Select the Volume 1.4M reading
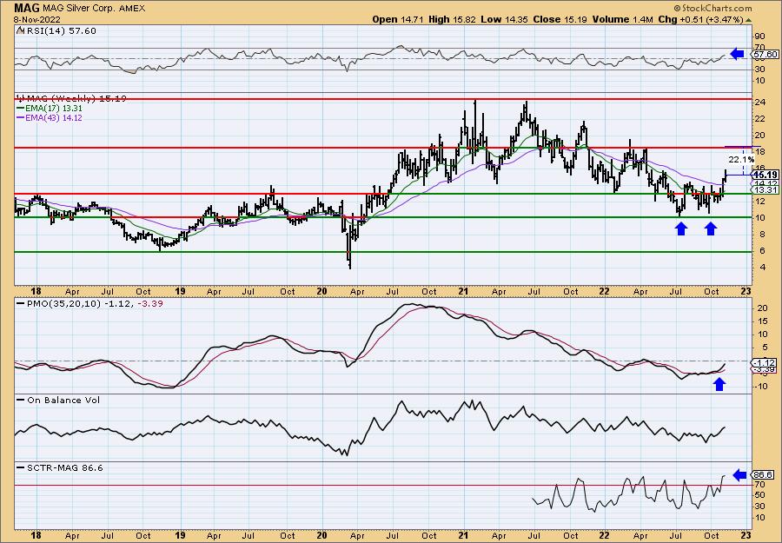Image resolution: width=782 pixels, height=543 pixels. (x=622, y=20)
